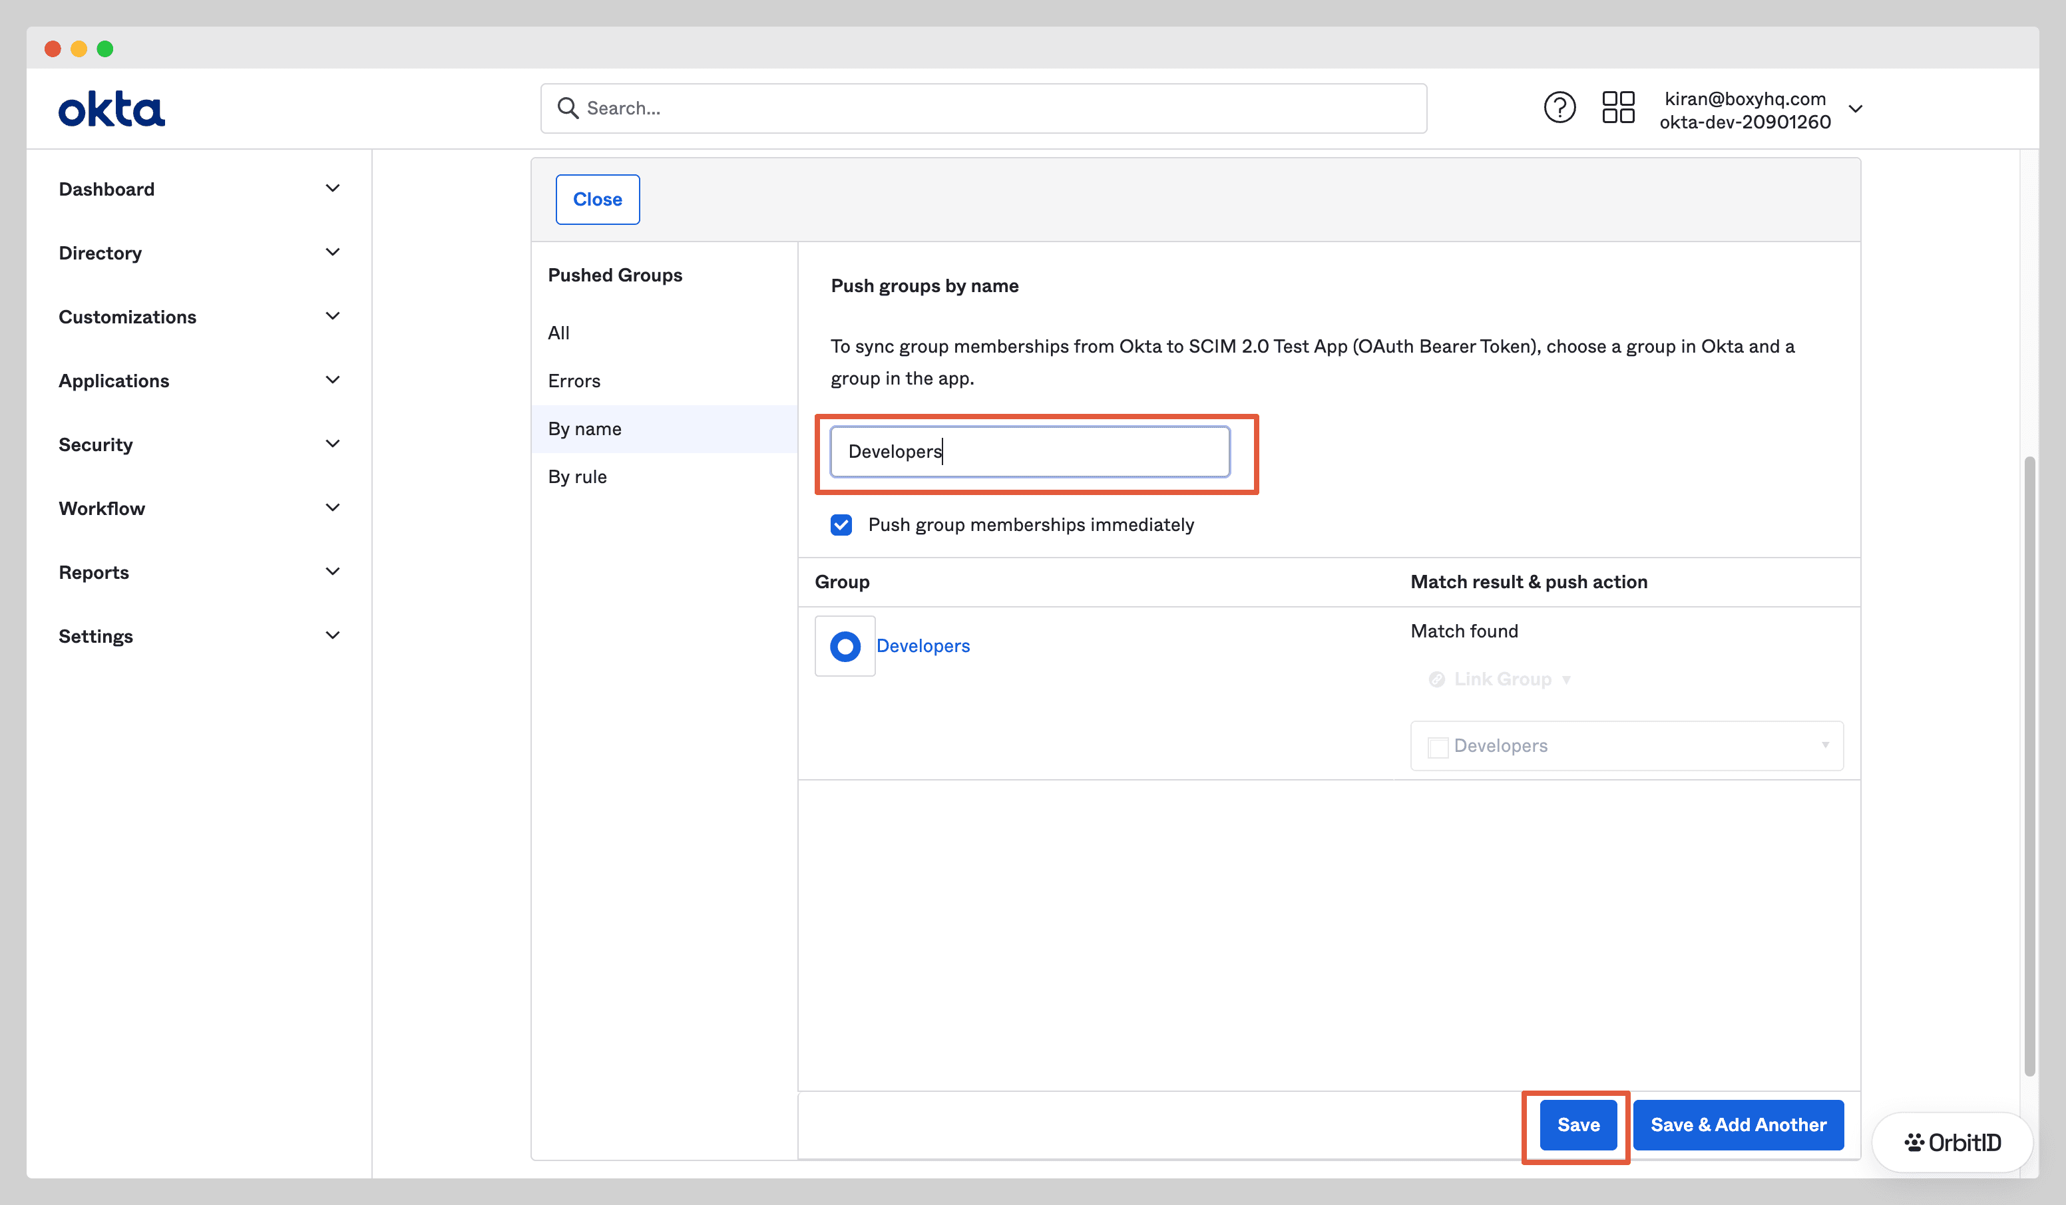Screen dimensions: 2066x1205
Task: Click the page vertical scrollbar
Action: (x=2029, y=766)
